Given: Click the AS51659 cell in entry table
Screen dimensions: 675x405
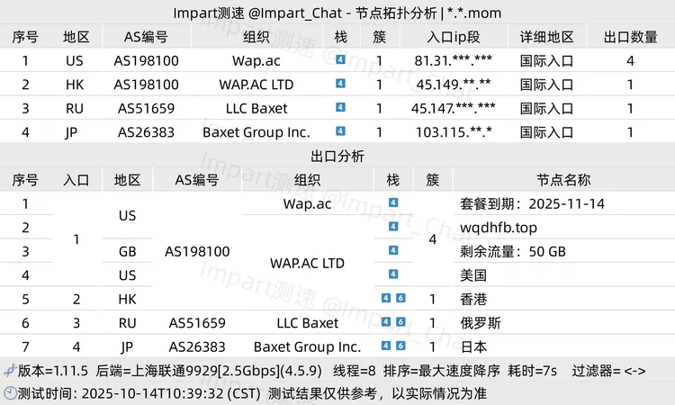Looking at the screenshot, I should 146,108.
